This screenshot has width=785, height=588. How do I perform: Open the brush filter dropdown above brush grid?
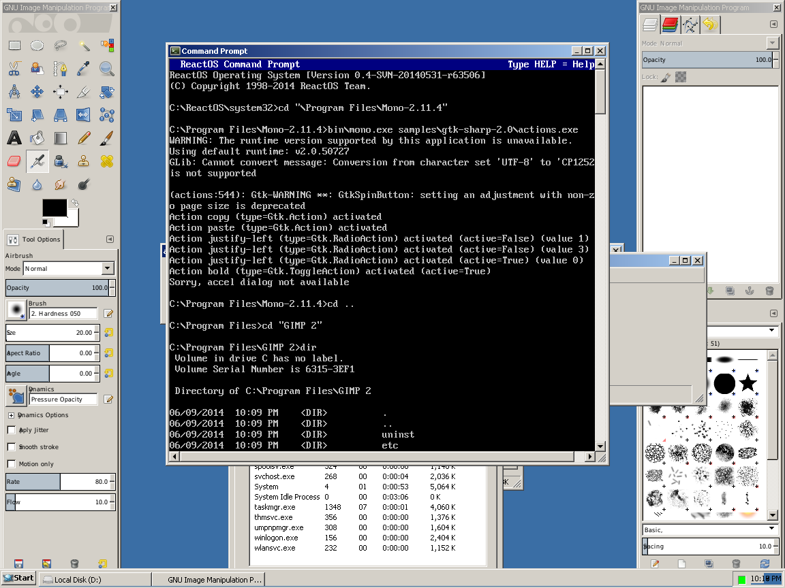click(771, 330)
